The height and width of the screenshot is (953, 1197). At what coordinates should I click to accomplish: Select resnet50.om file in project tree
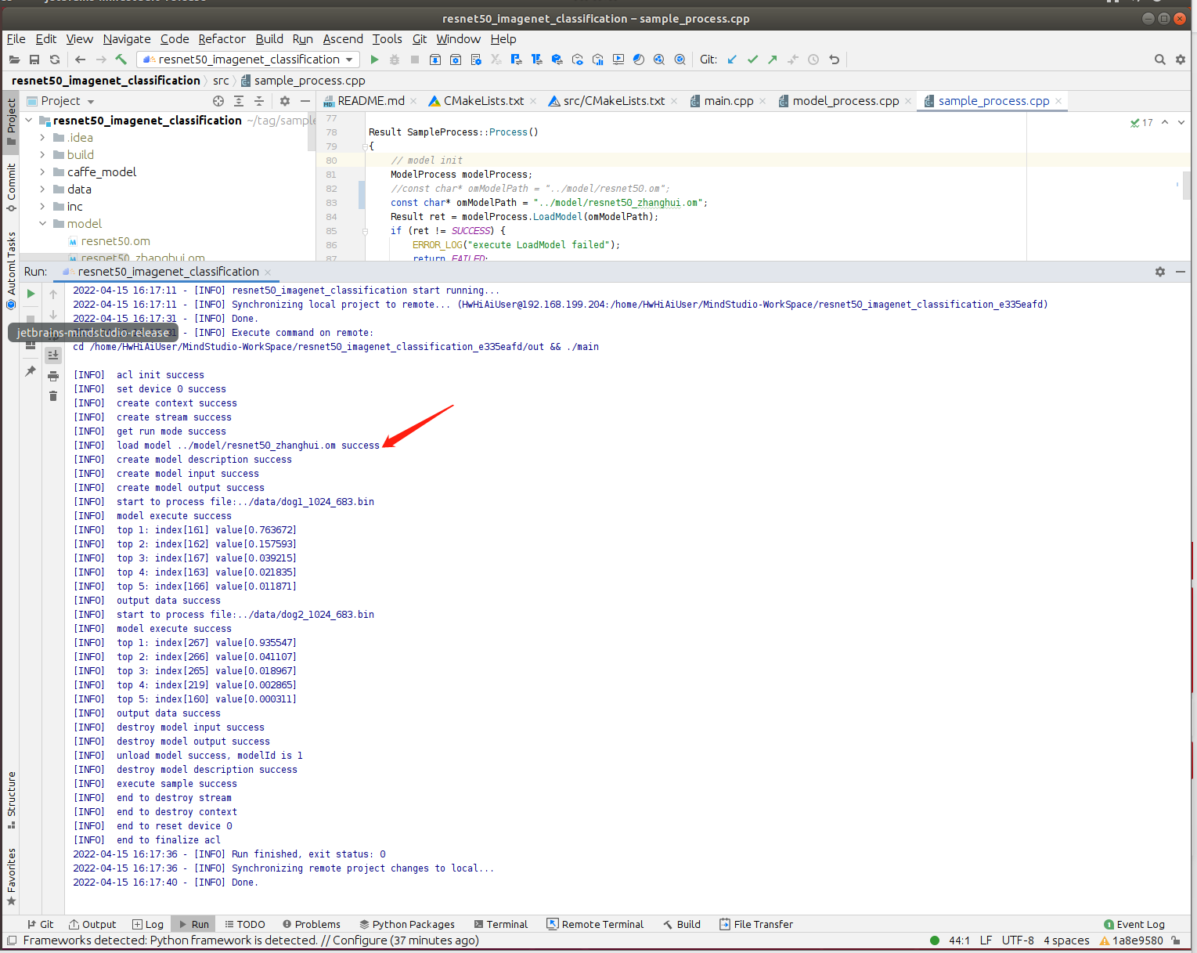point(115,241)
